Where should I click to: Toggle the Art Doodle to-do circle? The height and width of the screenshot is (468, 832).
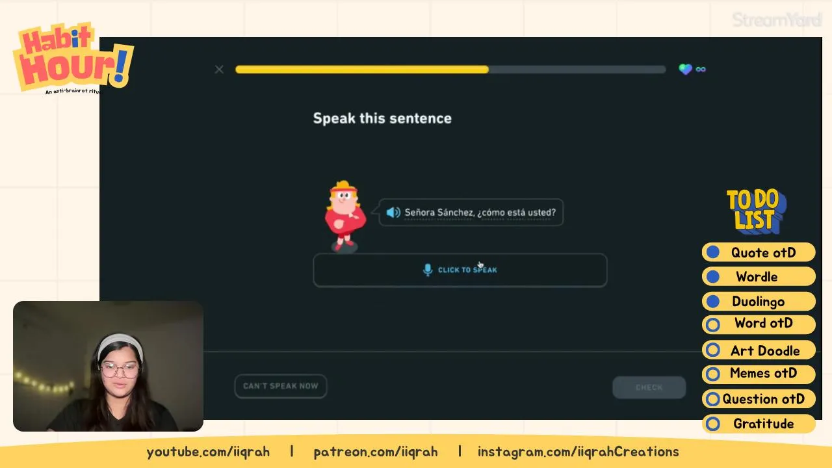pyautogui.click(x=713, y=350)
